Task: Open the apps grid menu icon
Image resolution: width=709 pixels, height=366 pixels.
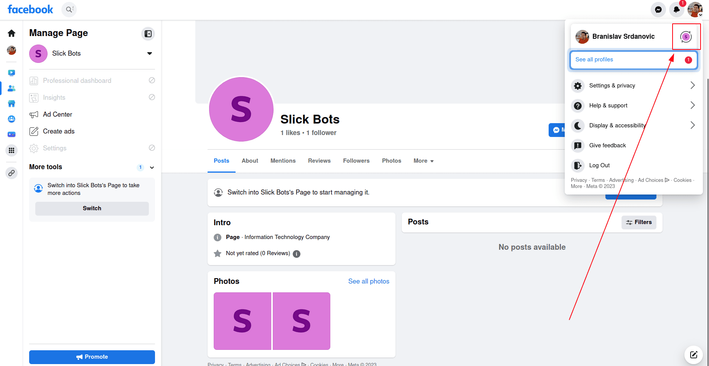Action: coord(12,150)
